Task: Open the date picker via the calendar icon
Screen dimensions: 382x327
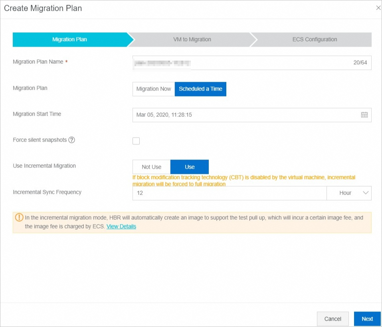Action: coord(364,115)
